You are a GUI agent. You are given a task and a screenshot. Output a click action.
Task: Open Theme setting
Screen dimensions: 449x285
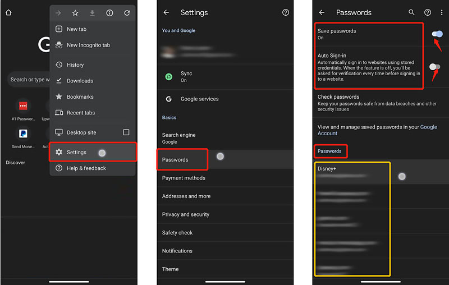click(x=225, y=269)
